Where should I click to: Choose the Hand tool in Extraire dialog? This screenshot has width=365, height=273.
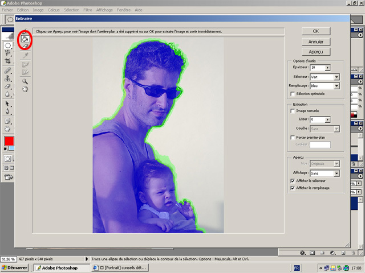point(25,89)
